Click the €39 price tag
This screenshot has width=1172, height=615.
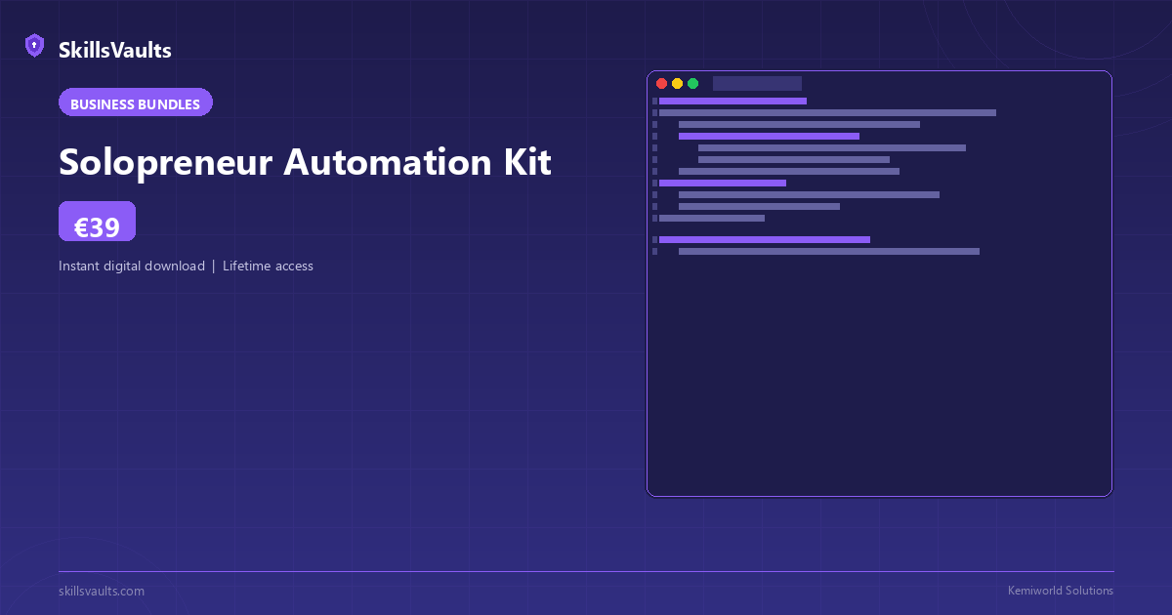[97, 222]
